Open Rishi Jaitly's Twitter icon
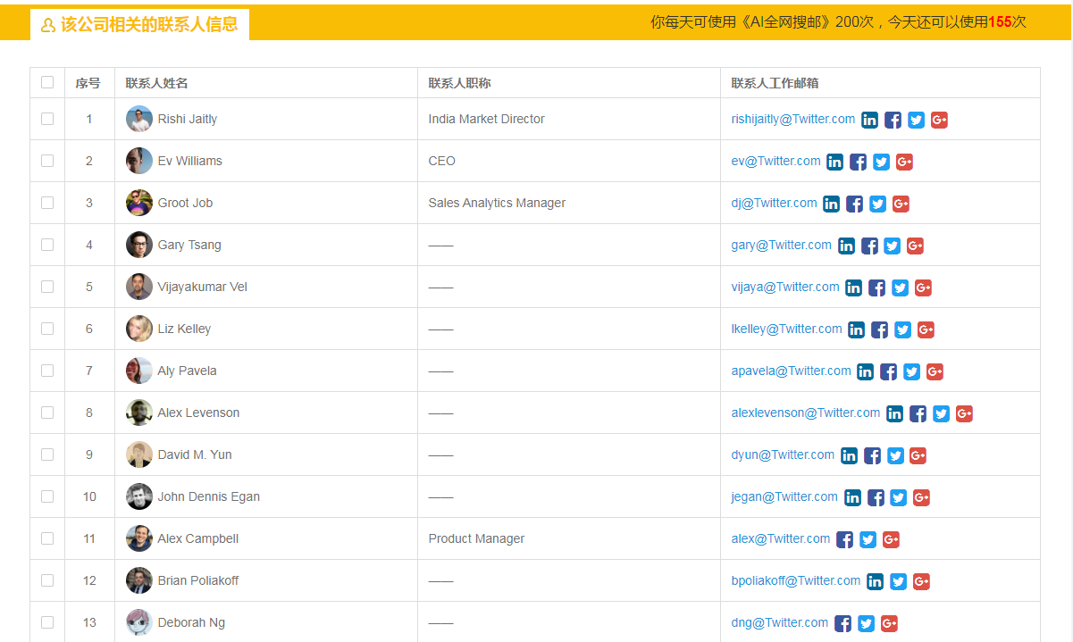Screen dimensions: 1073x642 pos(916,121)
